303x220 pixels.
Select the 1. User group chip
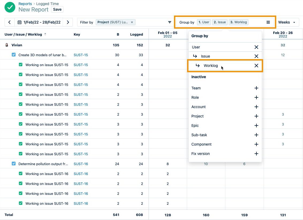[204, 22]
